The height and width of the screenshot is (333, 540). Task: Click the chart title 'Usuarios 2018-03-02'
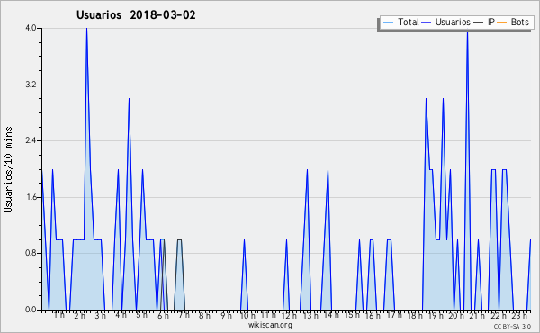pos(136,14)
